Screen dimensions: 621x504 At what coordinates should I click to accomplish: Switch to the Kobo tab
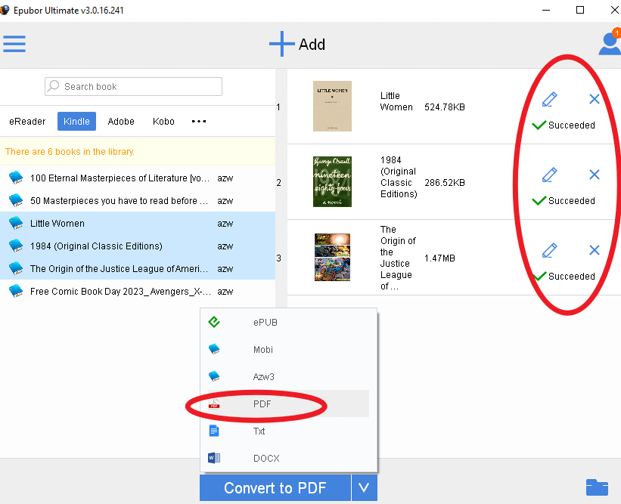point(163,121)
